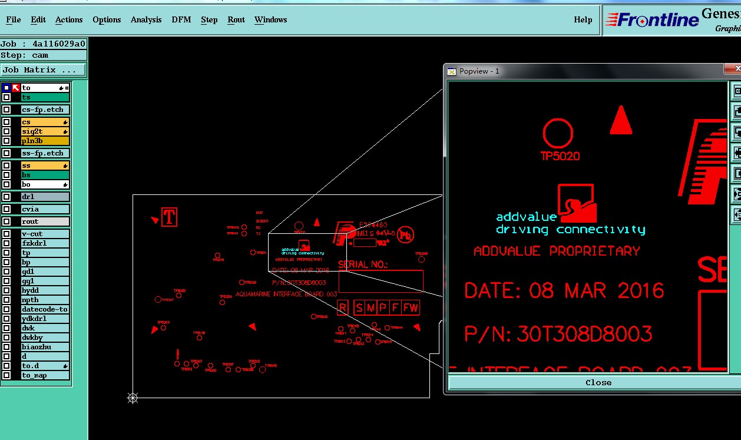Image resolution: width=741 pixels, height=440 pixels.
Task: Check the sig2t layer box
Action: [6, 131]
